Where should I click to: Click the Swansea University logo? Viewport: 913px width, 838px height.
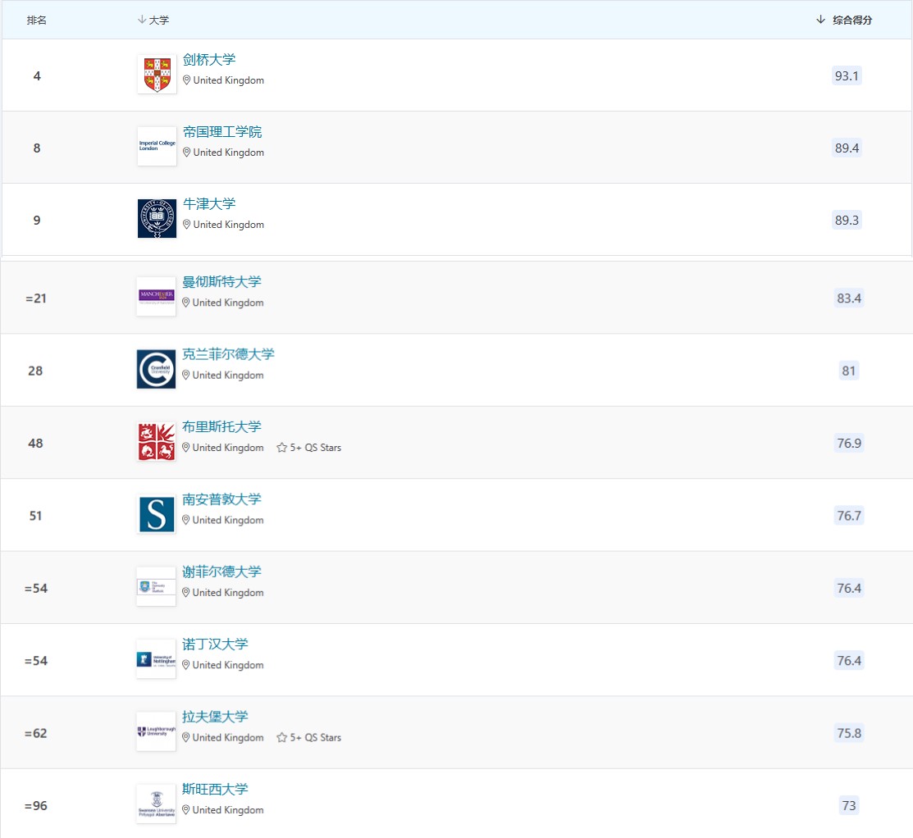coord(156,804)
